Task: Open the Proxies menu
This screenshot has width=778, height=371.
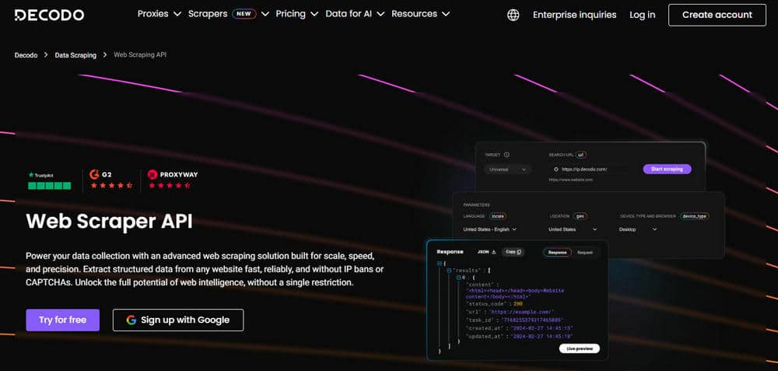Action: (159, 14)
